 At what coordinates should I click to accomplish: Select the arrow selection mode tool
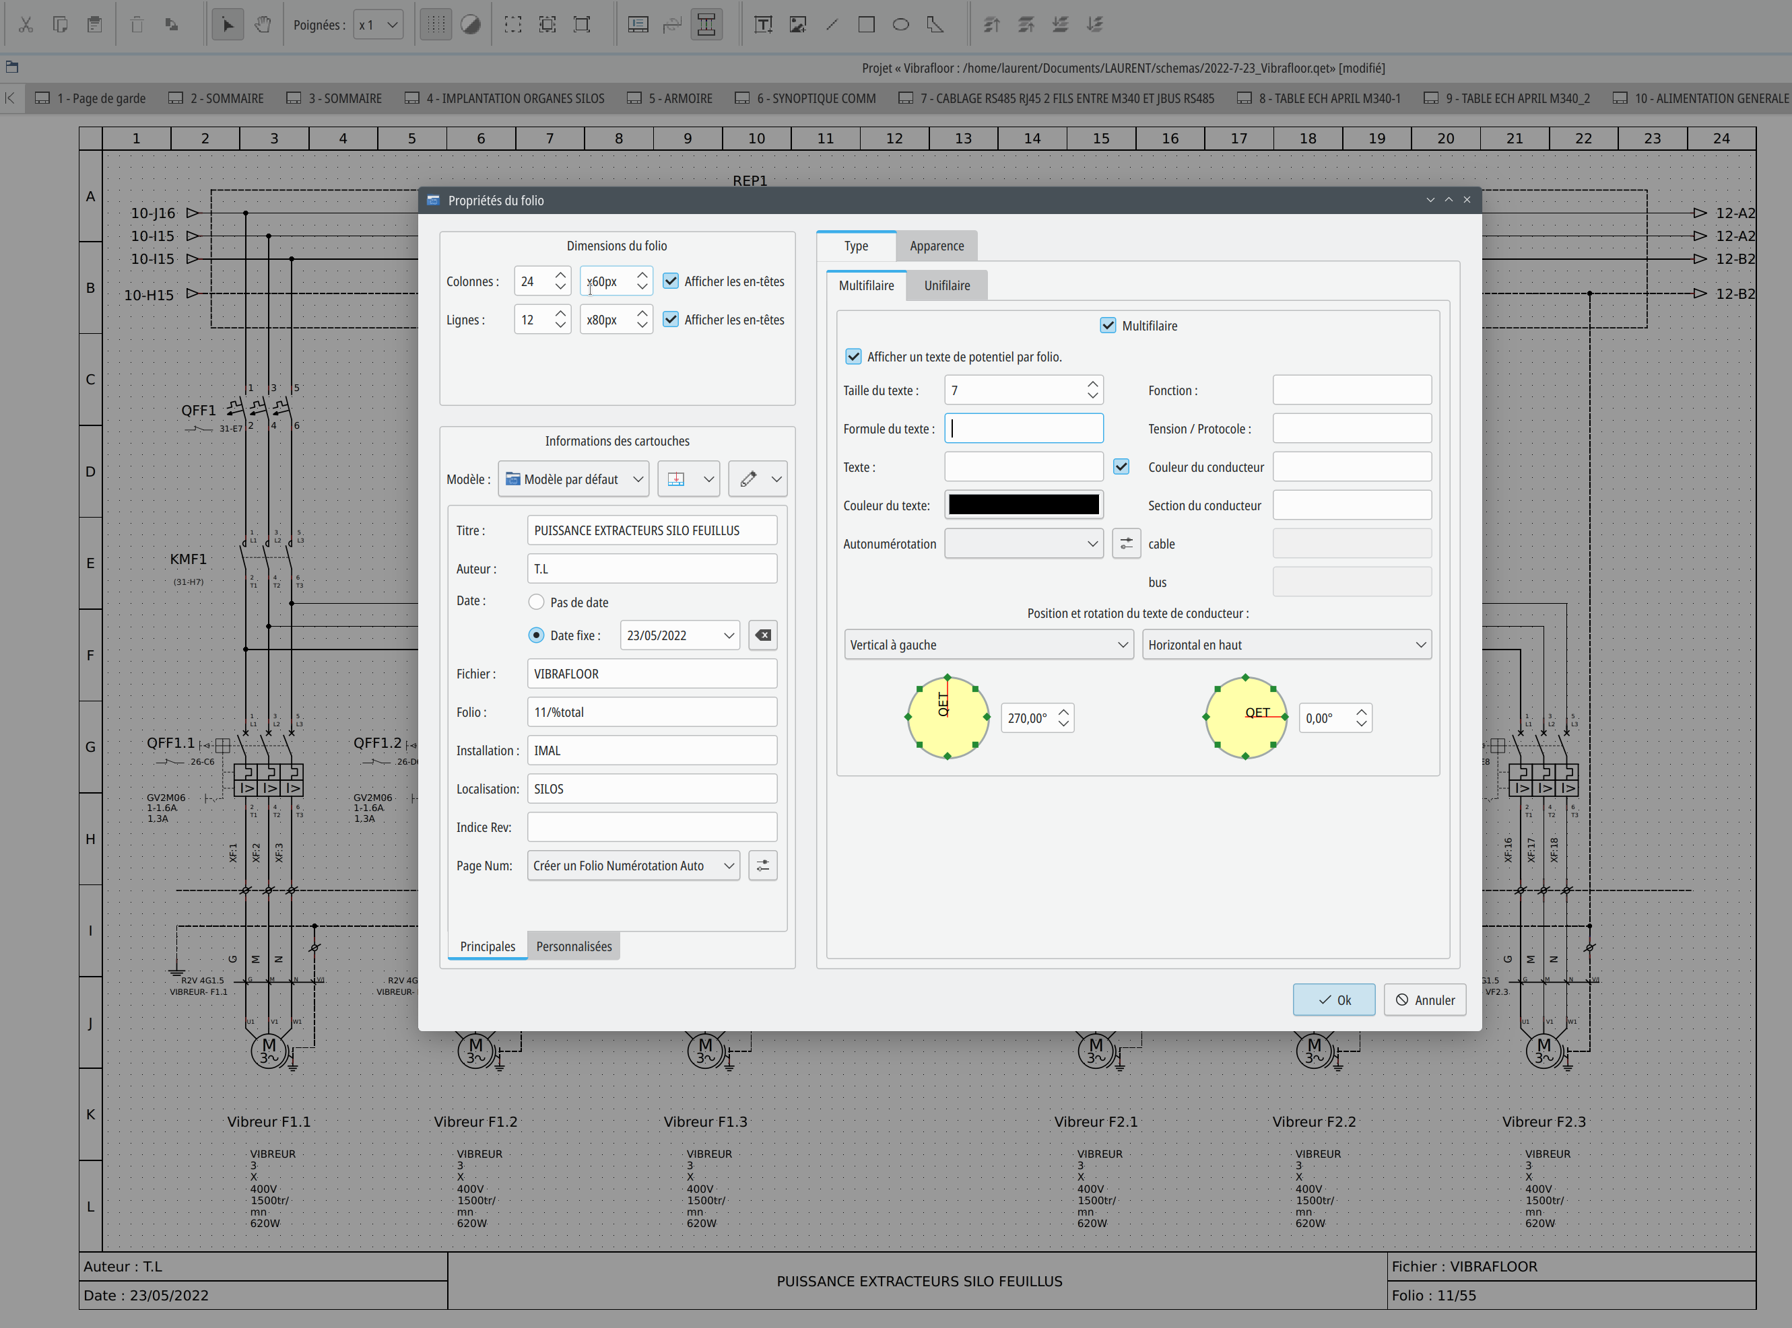228,24
